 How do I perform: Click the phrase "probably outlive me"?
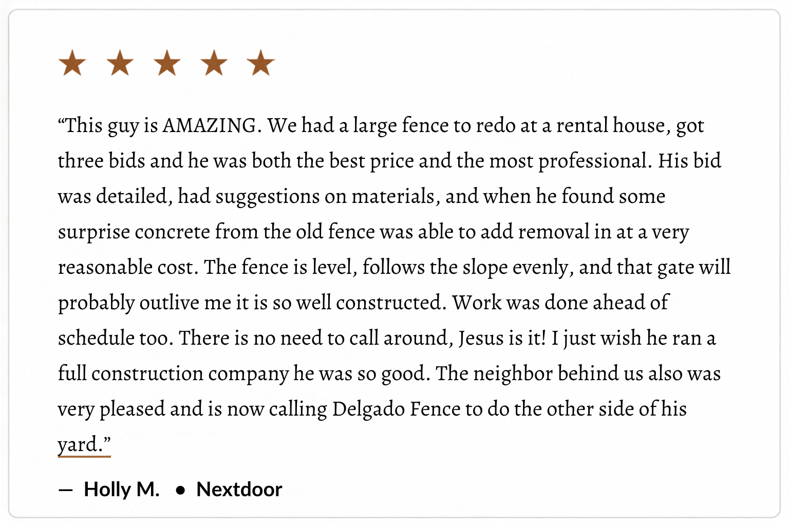tap(144, 303)
